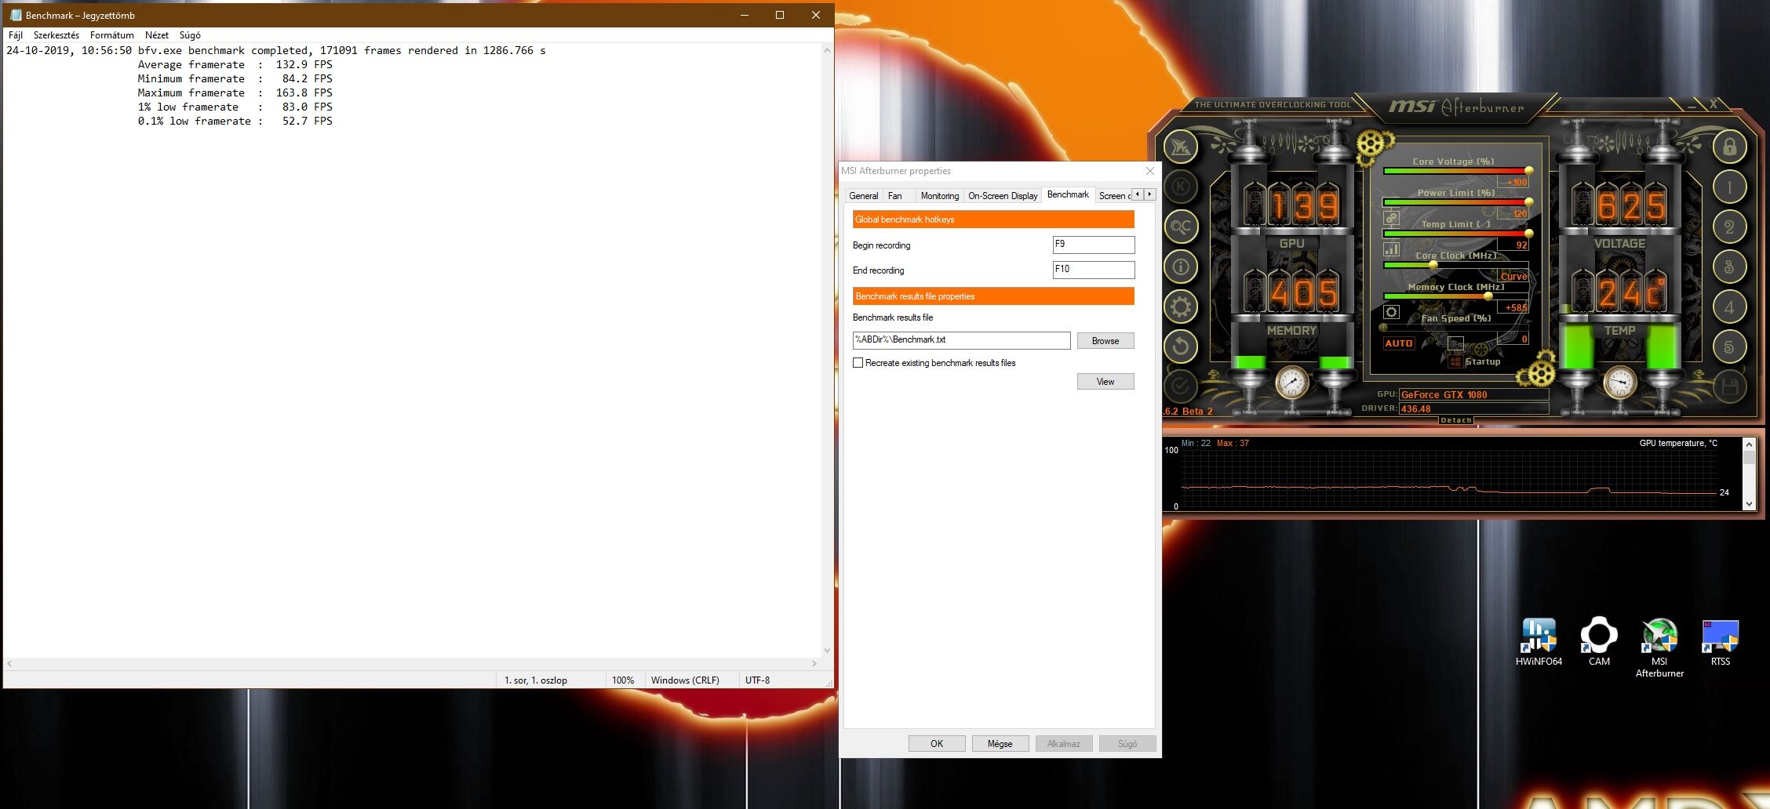Load Afterburner profile slot 4

pos(1729,307)
